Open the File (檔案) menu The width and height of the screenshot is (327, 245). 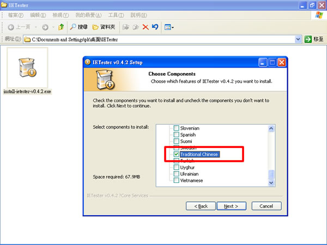pyautogui.click(x=16, y=15)
